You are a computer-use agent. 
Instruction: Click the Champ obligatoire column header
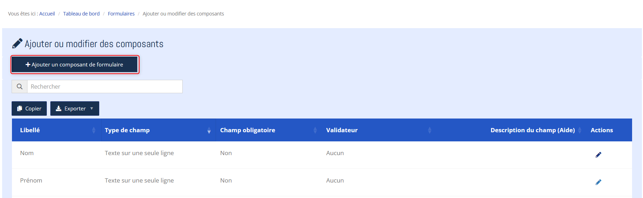247,130
